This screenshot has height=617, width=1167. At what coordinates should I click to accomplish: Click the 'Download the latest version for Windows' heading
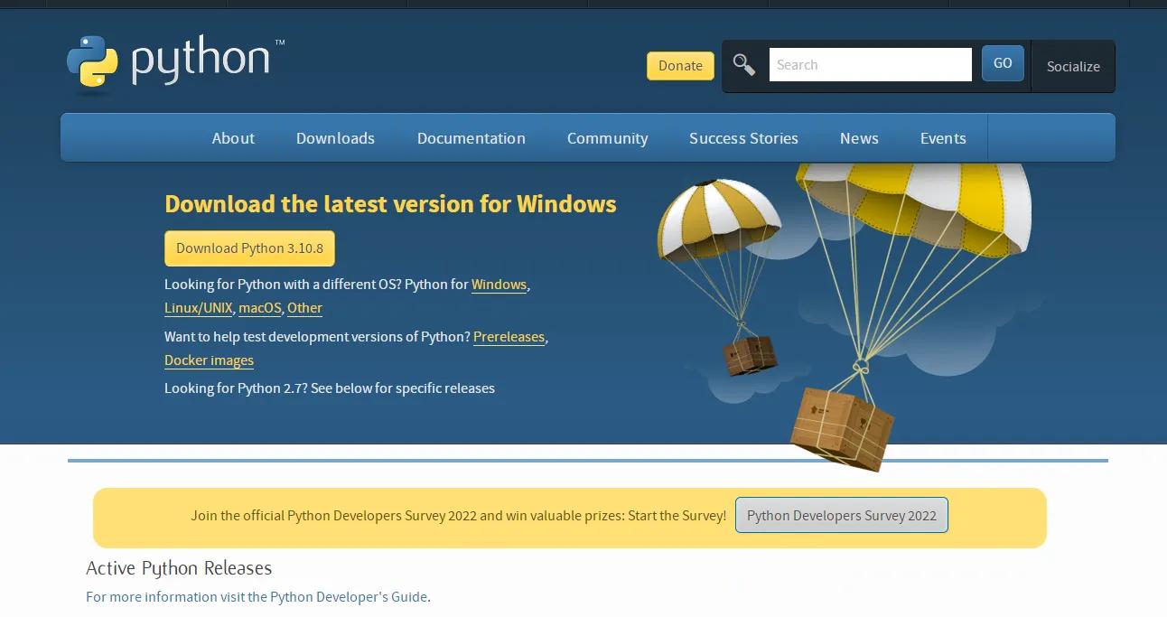click(x=390, y=204)
